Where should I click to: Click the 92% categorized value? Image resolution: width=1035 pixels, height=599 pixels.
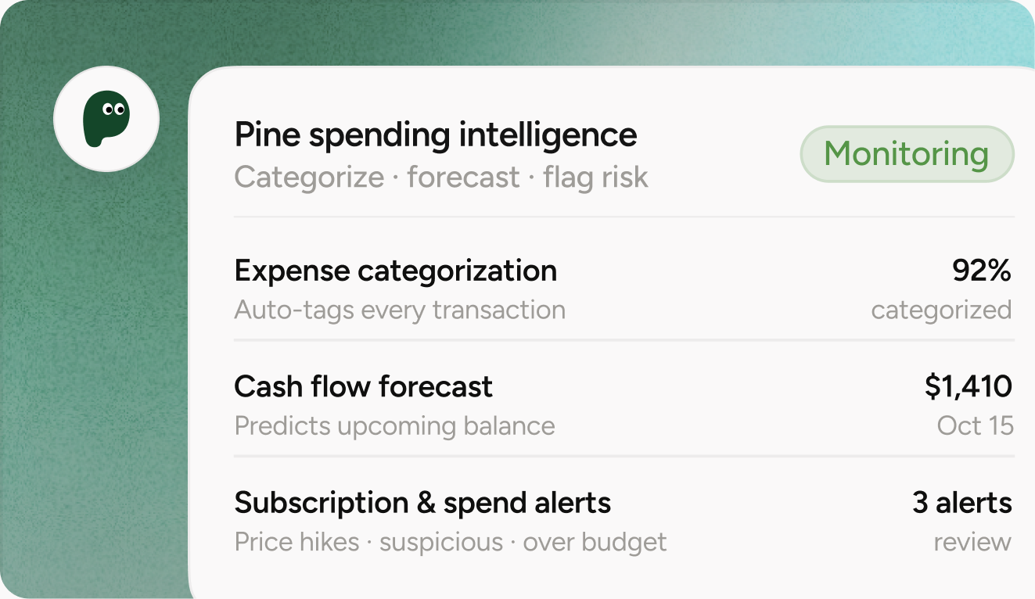point(982,271)
